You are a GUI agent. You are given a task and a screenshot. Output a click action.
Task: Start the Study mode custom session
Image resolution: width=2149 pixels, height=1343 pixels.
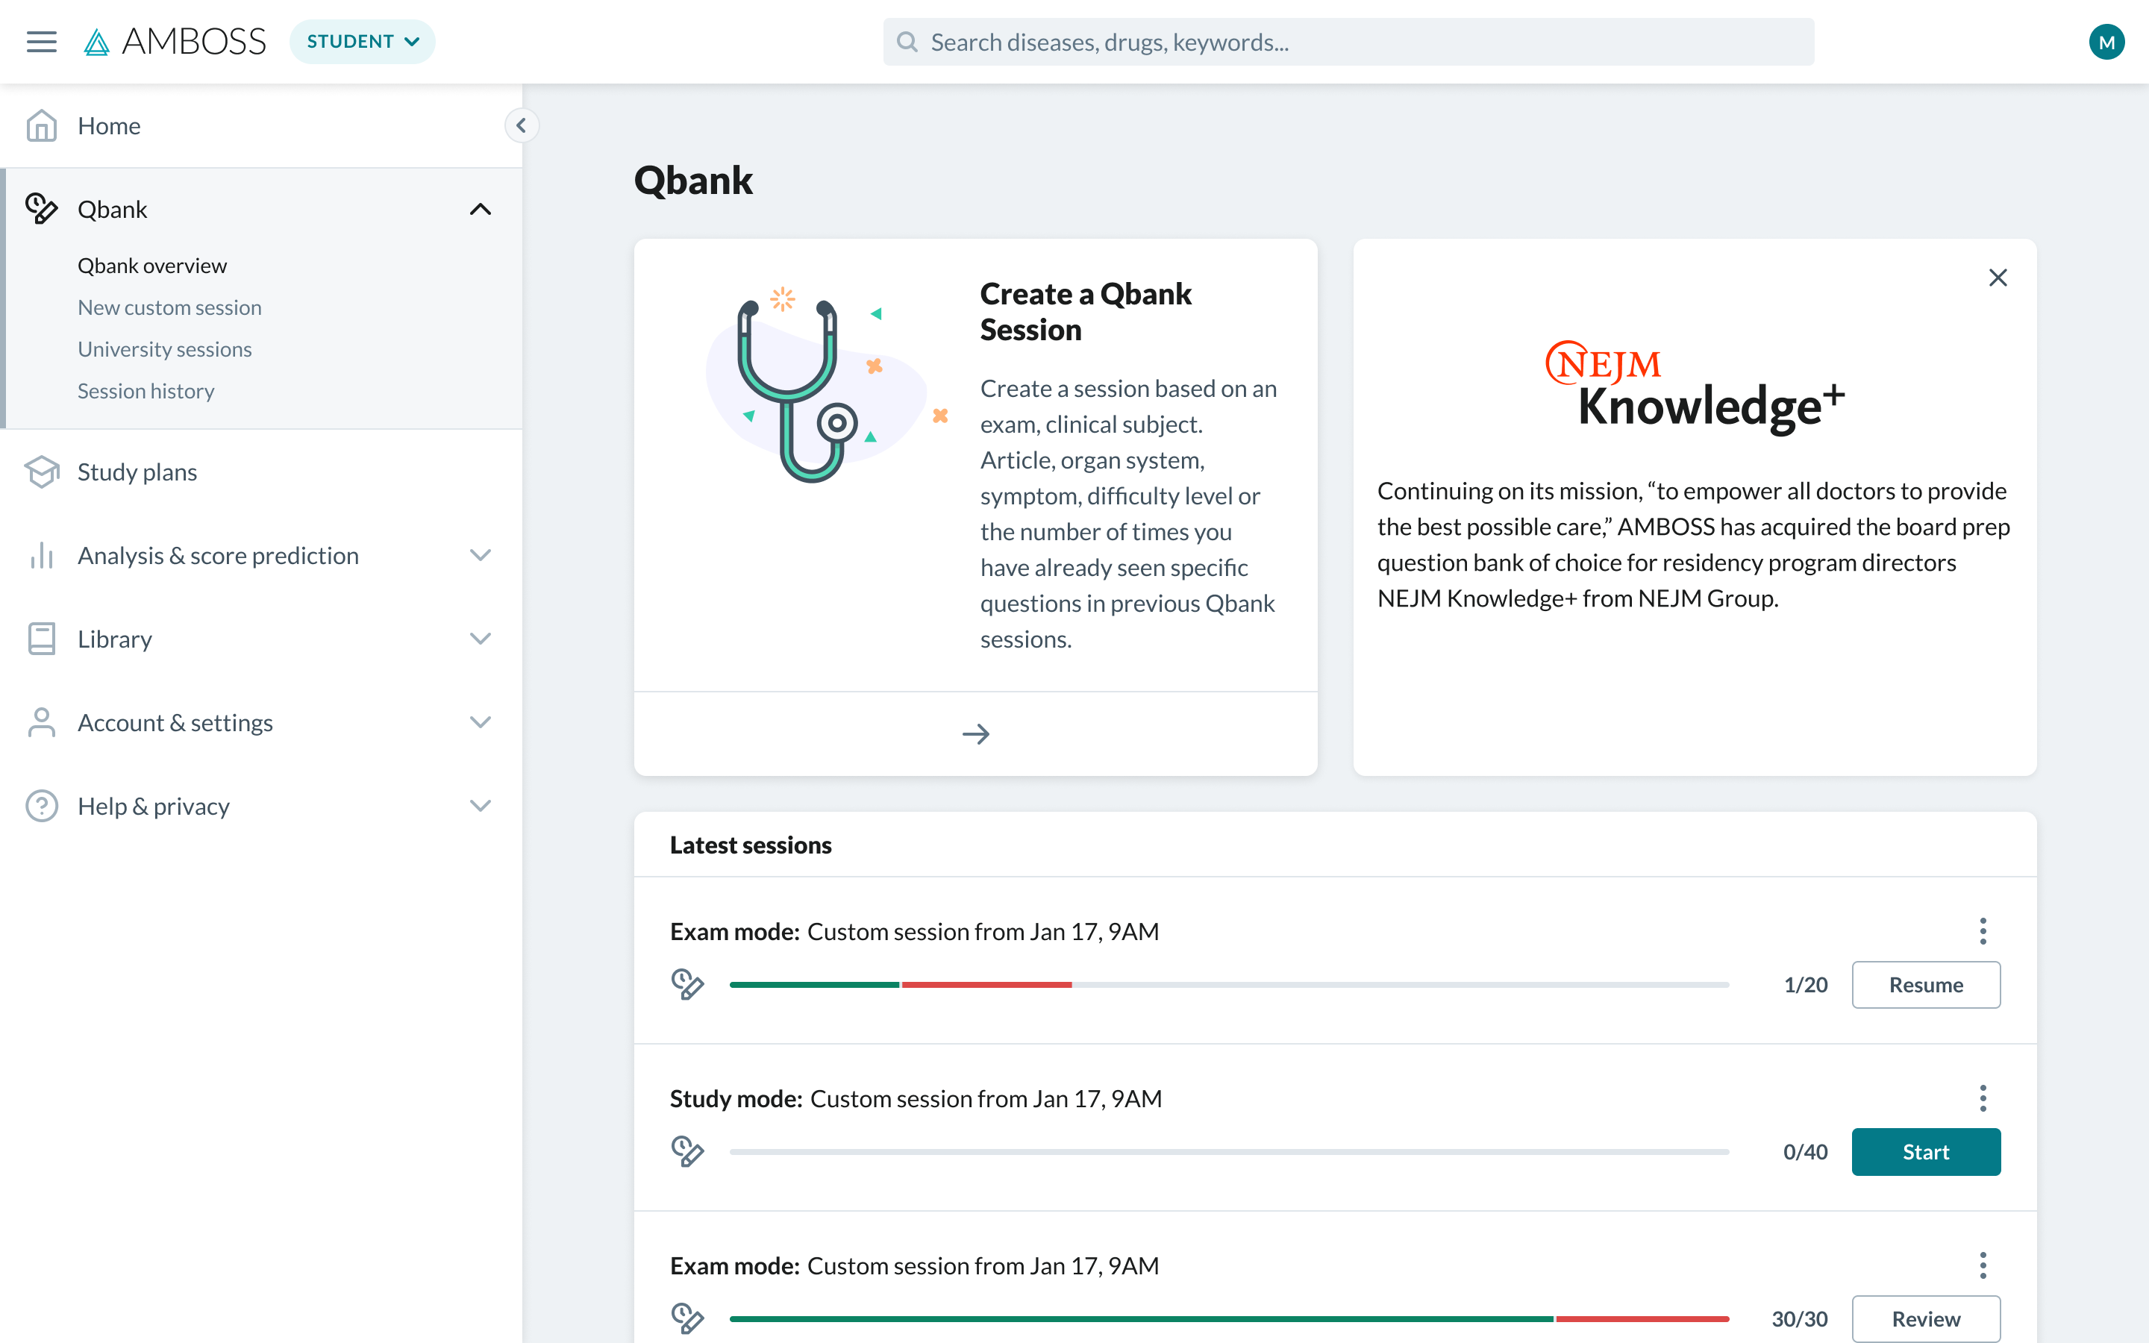[1925, 1151]
